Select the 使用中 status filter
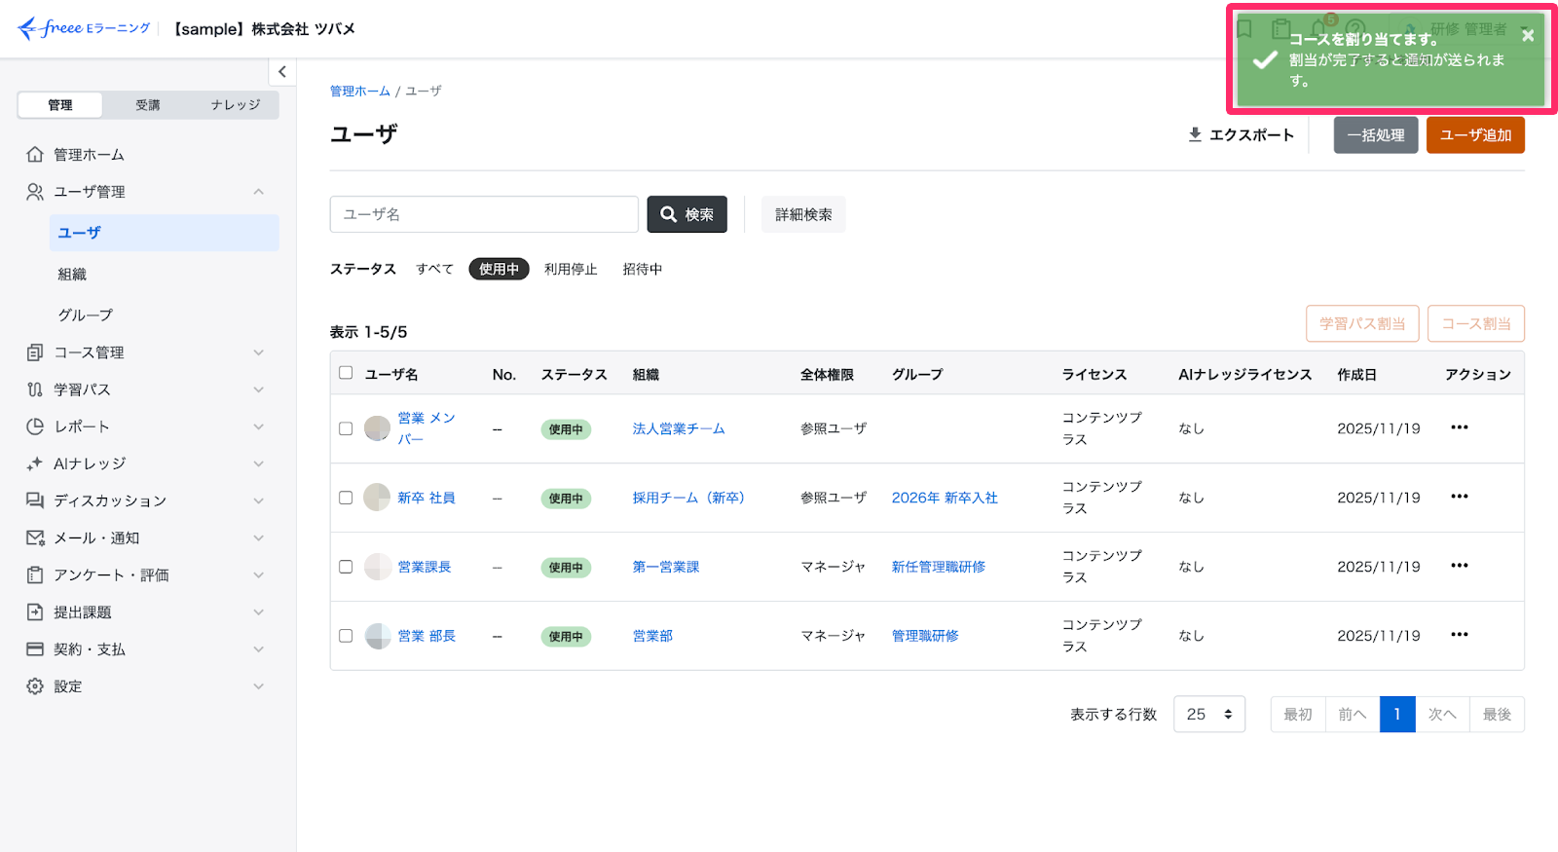Screen dimensions: 1558x852 coord(499,269)
